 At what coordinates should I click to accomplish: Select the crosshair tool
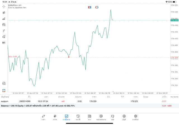coord(4,6)
